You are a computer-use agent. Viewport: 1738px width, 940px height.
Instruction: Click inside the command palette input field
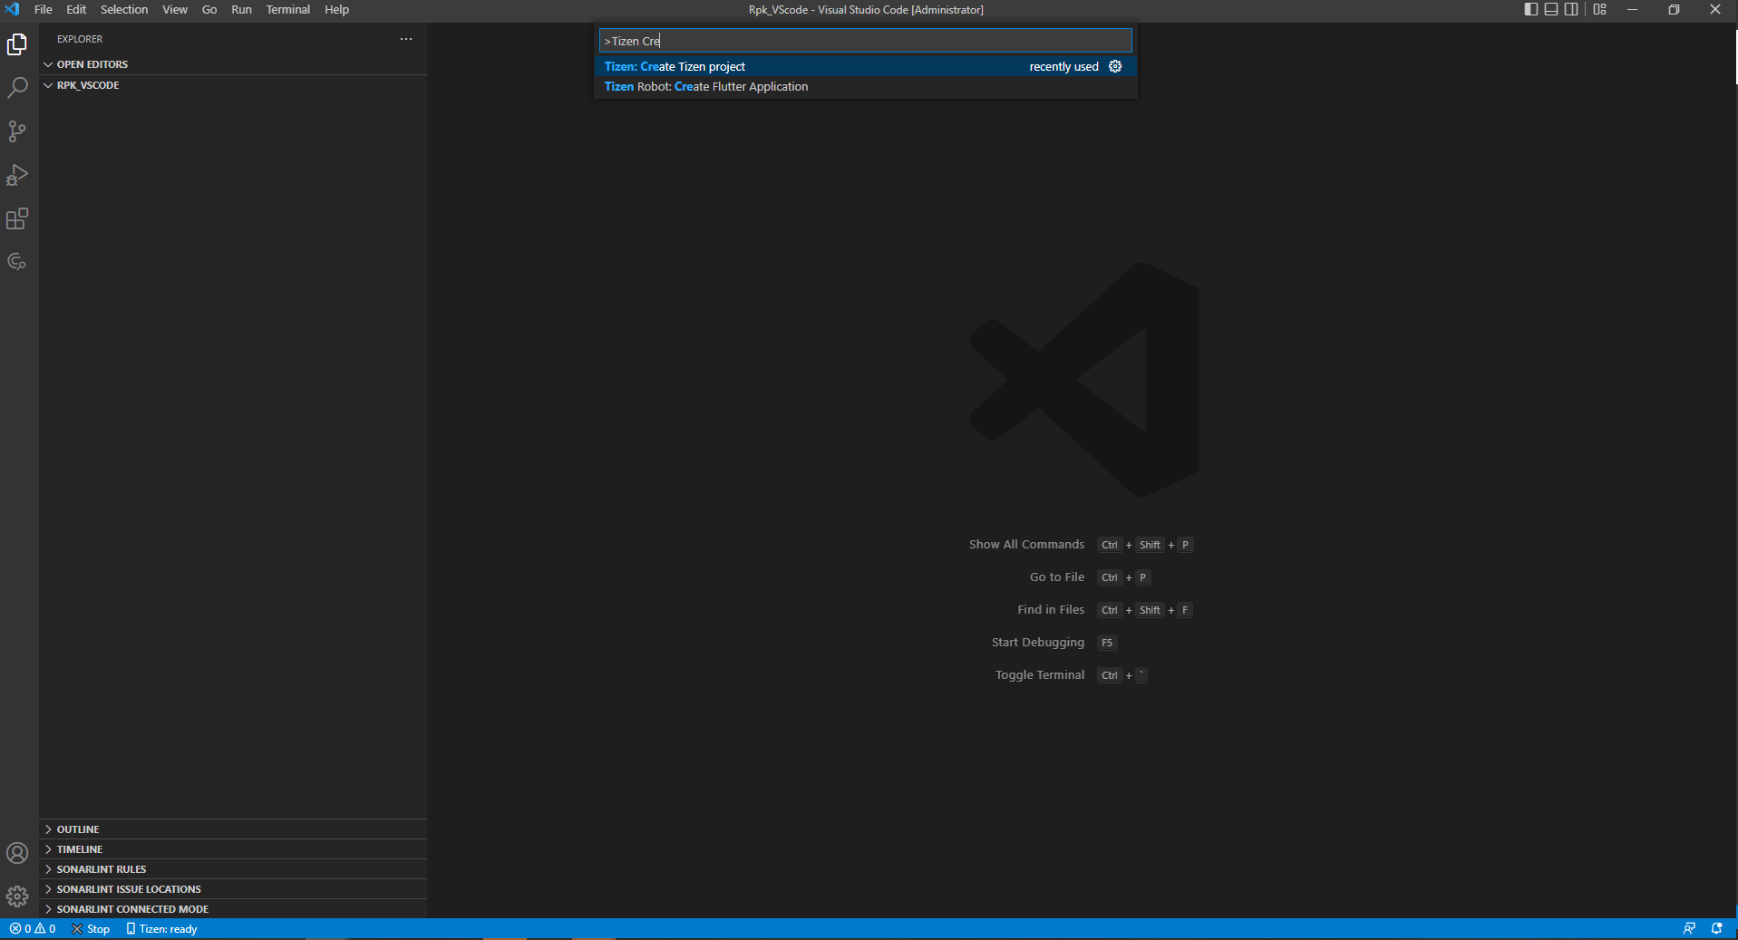click(x=864, y=40)
